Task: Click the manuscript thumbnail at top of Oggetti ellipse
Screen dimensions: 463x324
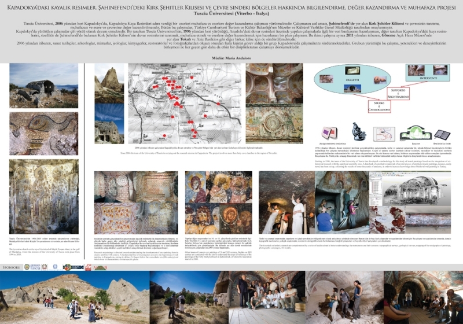Action: pos(352,71)
